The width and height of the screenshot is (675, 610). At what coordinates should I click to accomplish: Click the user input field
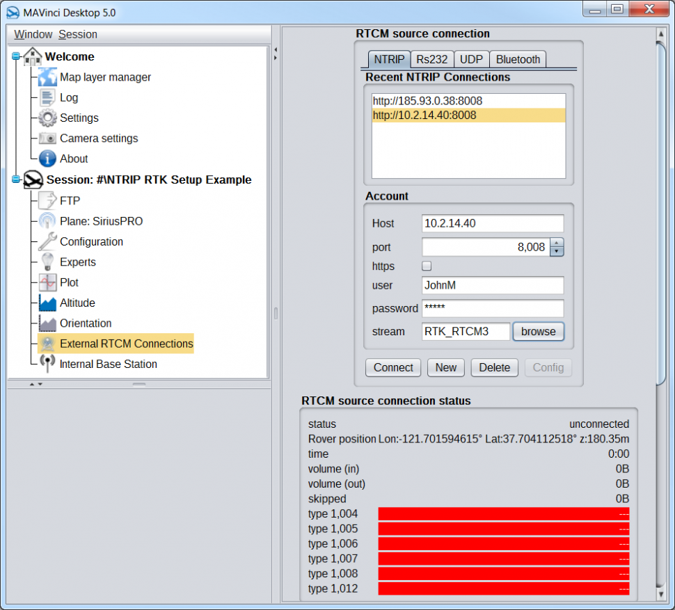tap(493, 285)
